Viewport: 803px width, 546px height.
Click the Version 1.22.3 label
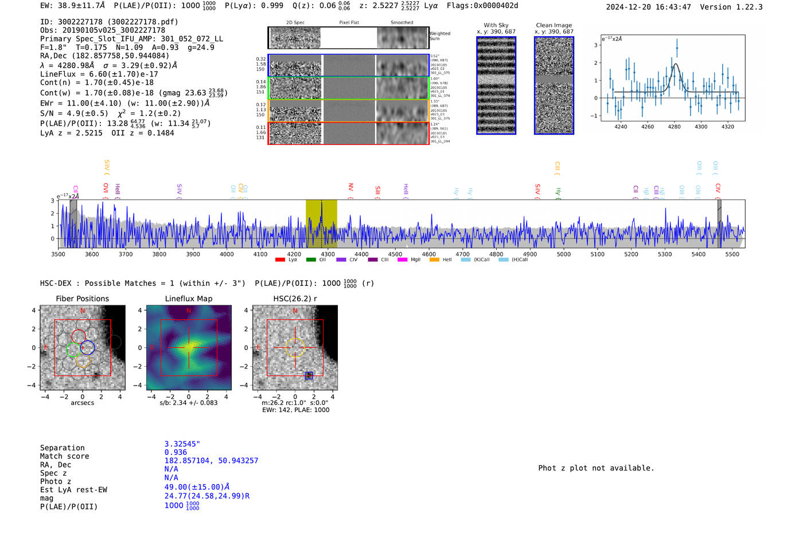pyautogui.click(x=731, y=7)
